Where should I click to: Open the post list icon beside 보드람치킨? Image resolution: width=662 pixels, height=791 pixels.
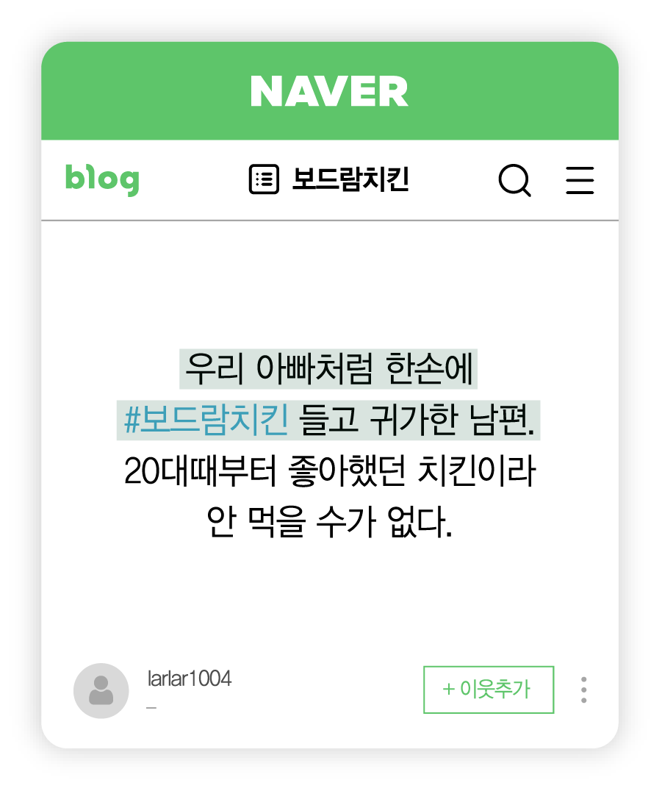[x=264, y=179]
